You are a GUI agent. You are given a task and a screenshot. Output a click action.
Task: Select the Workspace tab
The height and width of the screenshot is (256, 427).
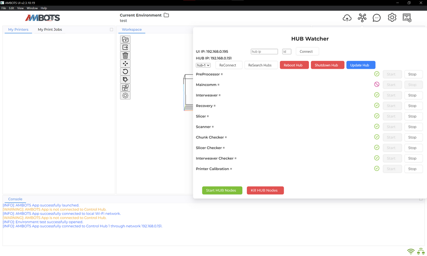point(132,30)
